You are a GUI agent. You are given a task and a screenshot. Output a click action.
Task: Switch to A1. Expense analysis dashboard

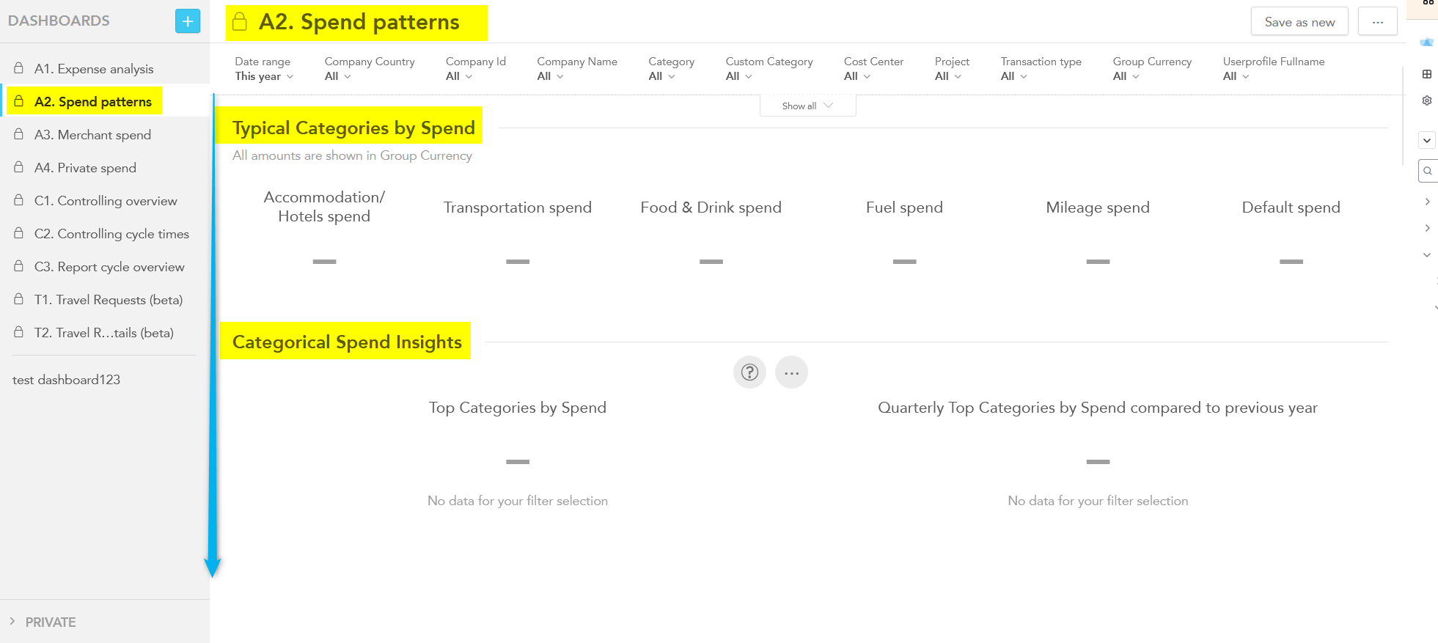click(x=94, y=69)
